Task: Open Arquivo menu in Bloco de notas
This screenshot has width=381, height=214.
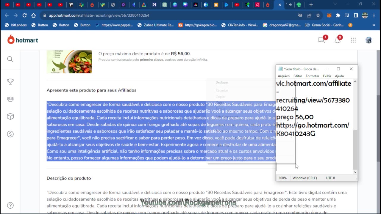Action: pos(283,76)
